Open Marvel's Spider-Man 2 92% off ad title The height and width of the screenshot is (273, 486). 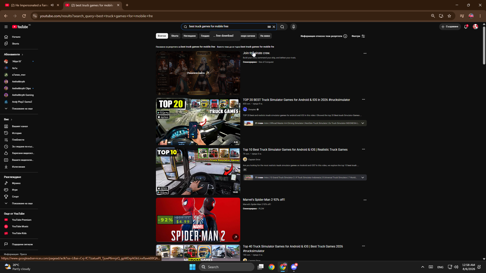click(x=264, y=200)
